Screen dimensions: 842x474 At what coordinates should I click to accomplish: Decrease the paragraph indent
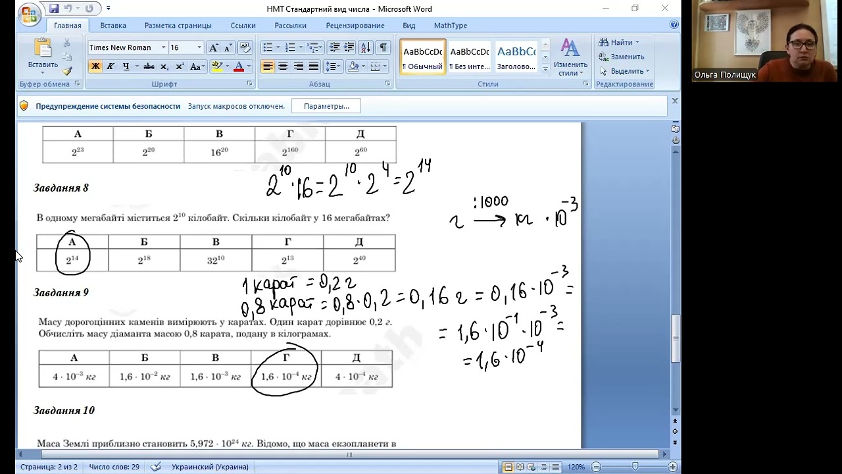334,48
